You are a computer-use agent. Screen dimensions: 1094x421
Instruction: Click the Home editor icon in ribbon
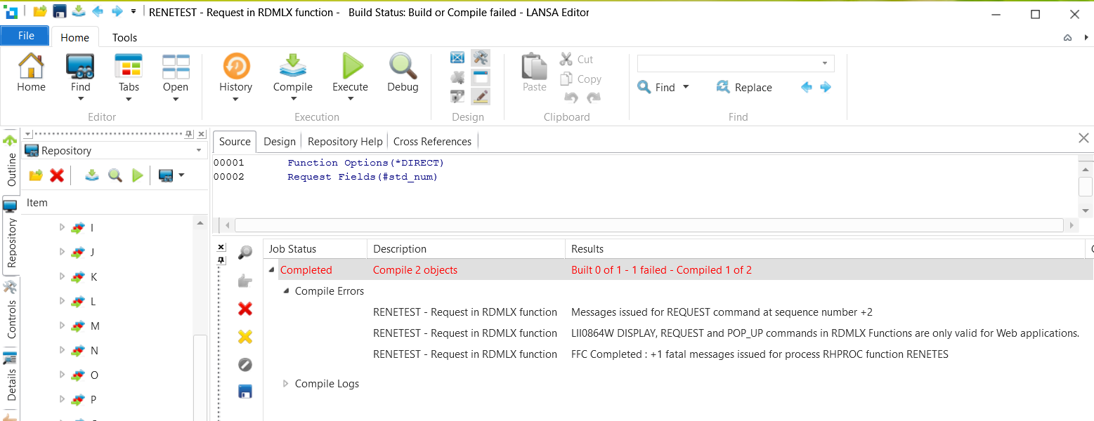pyautogui.click(x=31, y=66)
